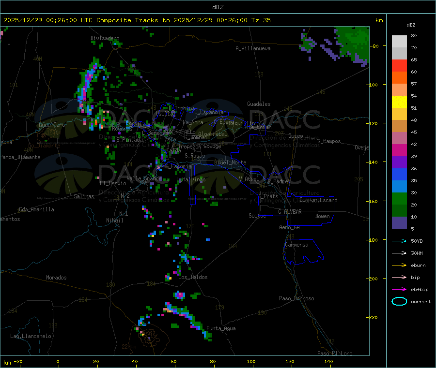
Task: Click the Paso_El_Loro map label
Action: [x=335, y=353]
